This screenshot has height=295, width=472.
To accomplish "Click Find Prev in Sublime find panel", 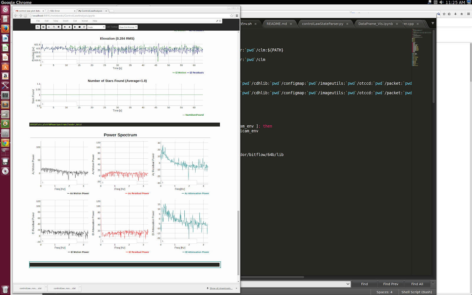I will click(x=391, y=284).
